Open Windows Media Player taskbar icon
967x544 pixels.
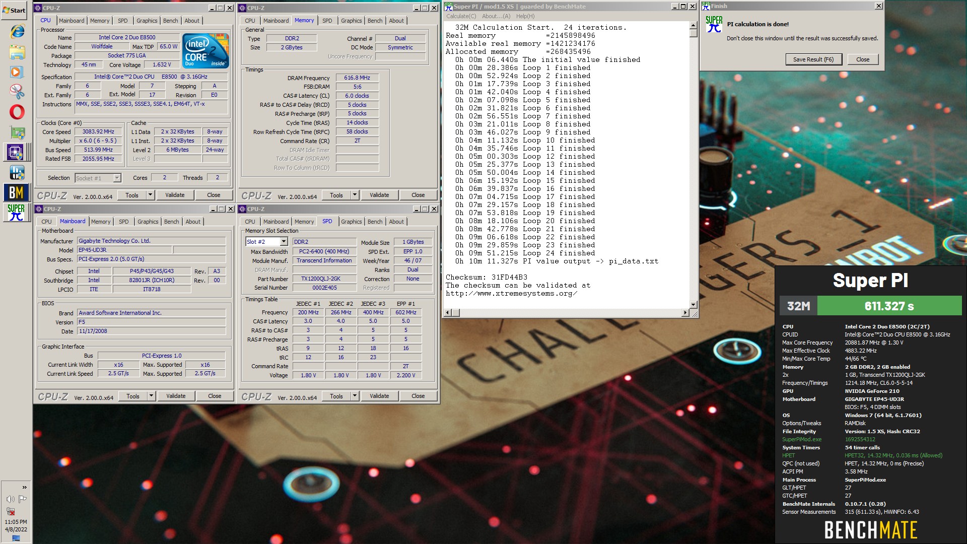tap(17, 72)
